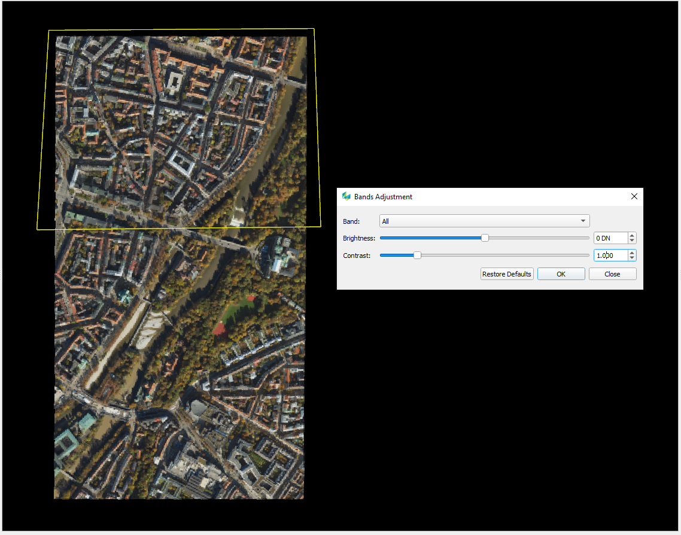Click the red tent in the park

tap(220, 328)
